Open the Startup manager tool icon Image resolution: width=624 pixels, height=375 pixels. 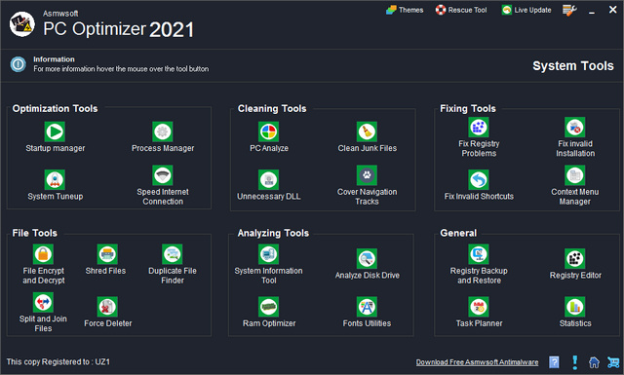[55, 131]
